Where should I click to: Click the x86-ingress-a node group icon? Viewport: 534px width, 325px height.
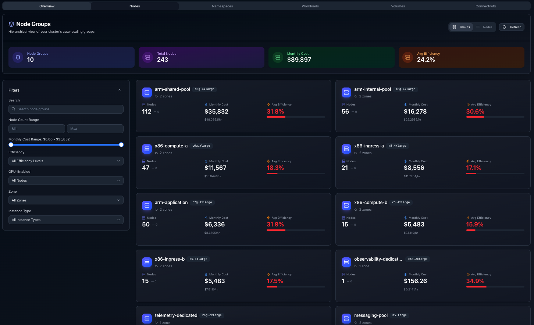pos(346,149)
